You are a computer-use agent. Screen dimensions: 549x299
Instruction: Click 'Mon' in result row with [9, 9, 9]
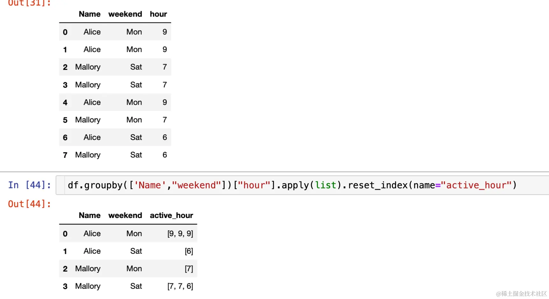[x=134, y=234]
